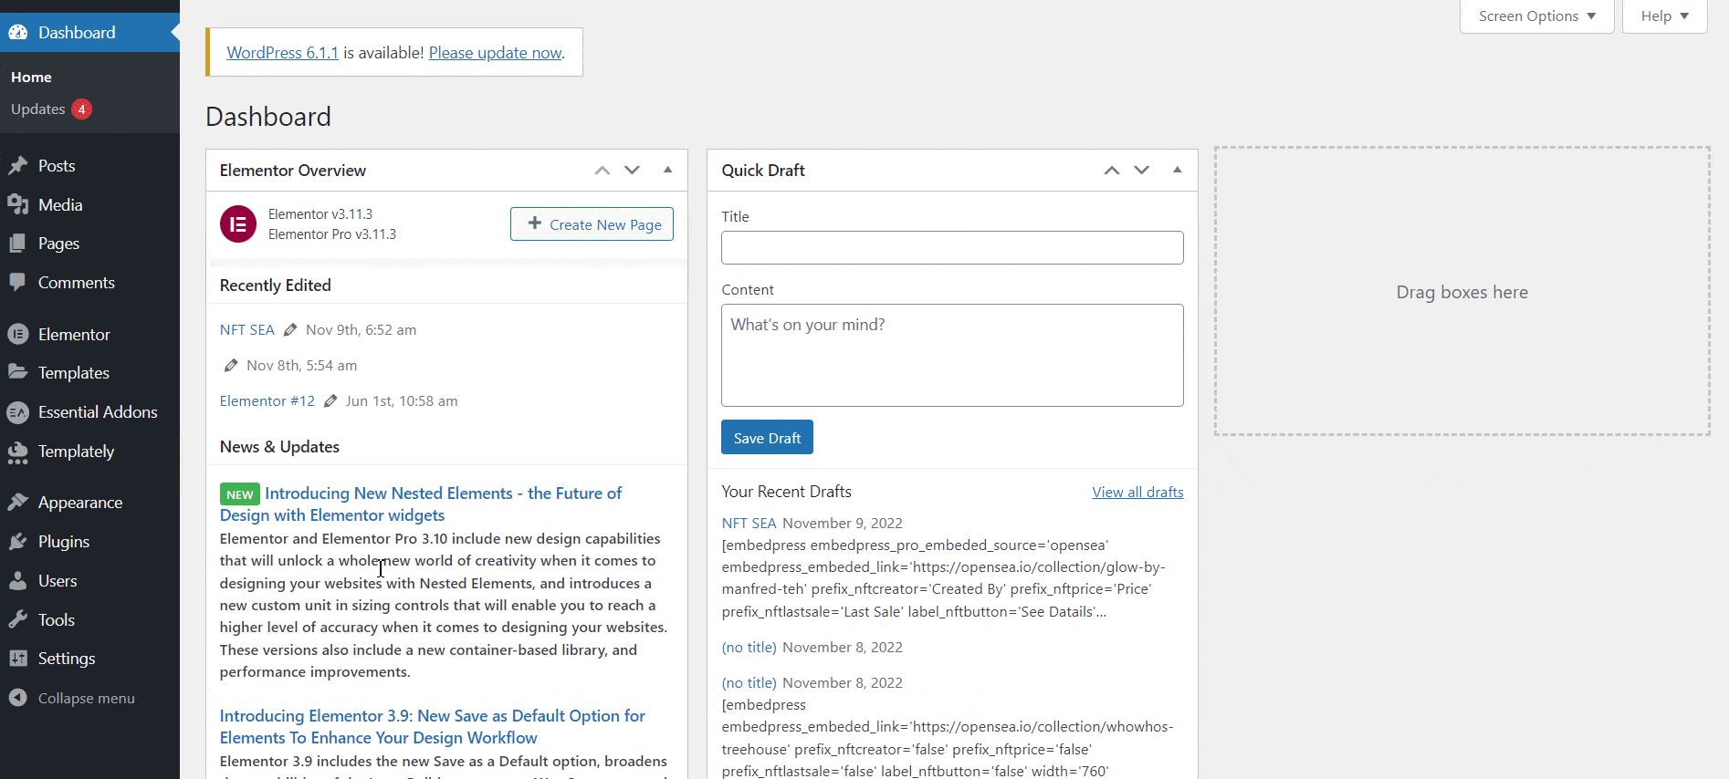This screenshot has width=1729, height=779.
Task: Open the Elementor #12 link
Action: pos(267,400)
